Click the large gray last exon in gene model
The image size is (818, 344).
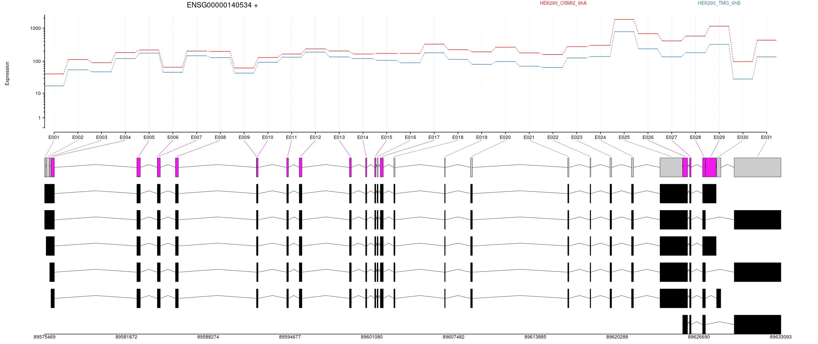[x=757, y=167]
